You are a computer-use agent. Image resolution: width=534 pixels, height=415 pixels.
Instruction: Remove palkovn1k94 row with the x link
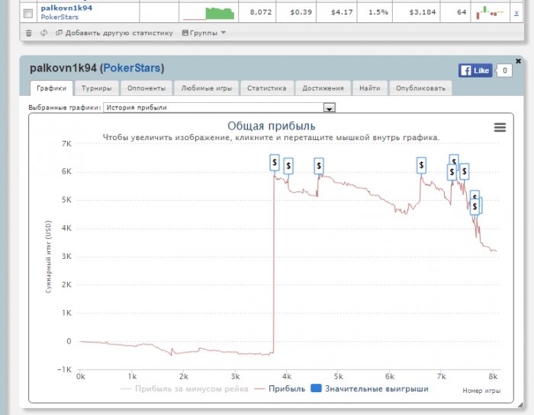pyautogui.click(x=516, y=13)
